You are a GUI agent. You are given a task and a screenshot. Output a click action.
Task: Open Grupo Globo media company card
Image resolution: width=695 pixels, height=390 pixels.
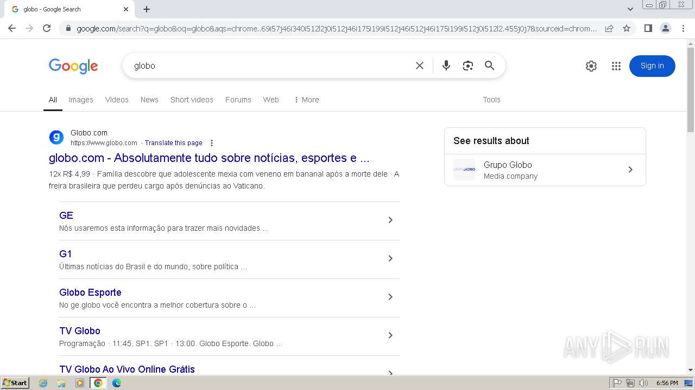545,170
